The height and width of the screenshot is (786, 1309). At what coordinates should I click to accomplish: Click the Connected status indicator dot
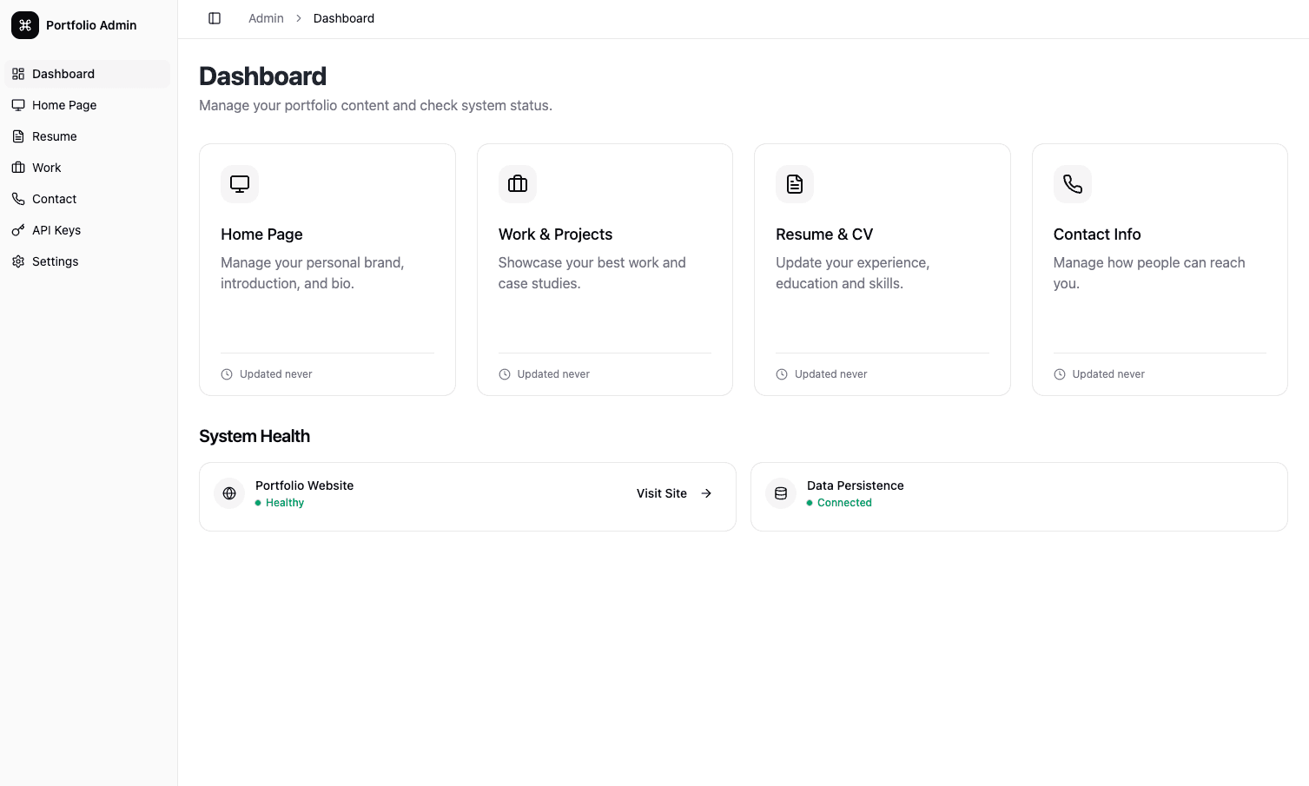[810, 502]
